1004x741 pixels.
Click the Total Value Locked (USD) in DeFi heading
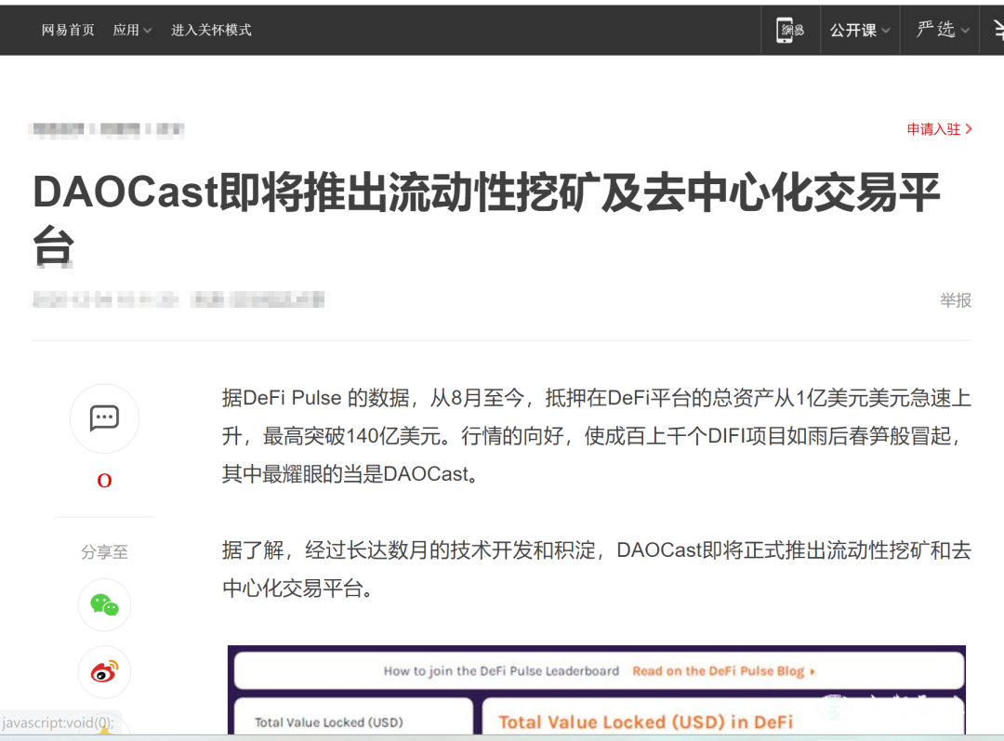(x=645, y=722)
